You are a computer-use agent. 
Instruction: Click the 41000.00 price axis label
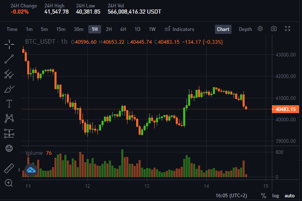click(285, 98)
